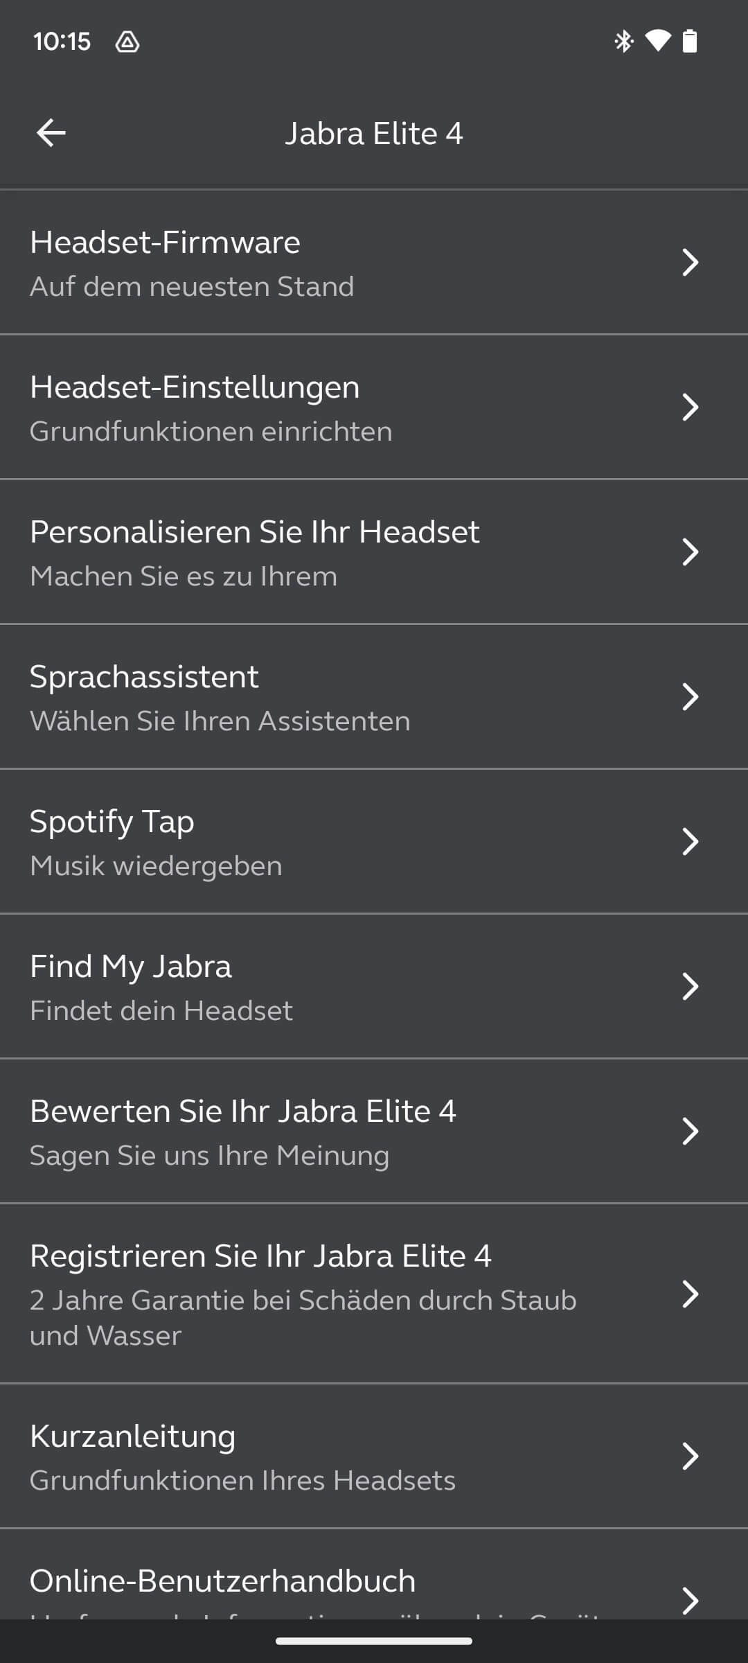The width and height of the screenshot is (748, 1663).
Task: Tap Registrieren Sie Ihr Jabra Elite 4
Action: [x=277, y=1294]
